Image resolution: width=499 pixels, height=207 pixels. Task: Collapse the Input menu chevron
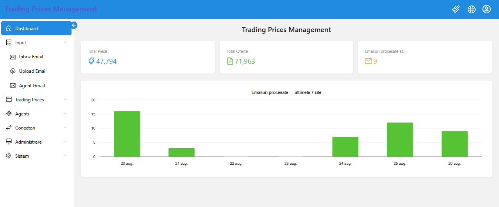point(65,42)
